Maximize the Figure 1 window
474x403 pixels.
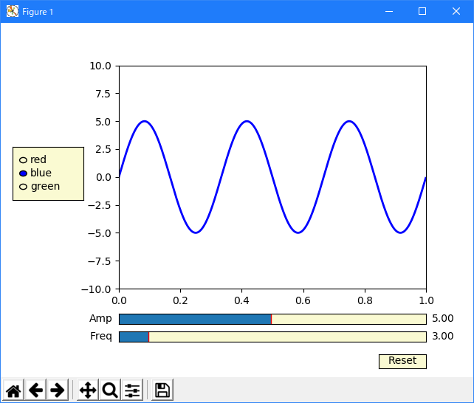coord(422,11)
